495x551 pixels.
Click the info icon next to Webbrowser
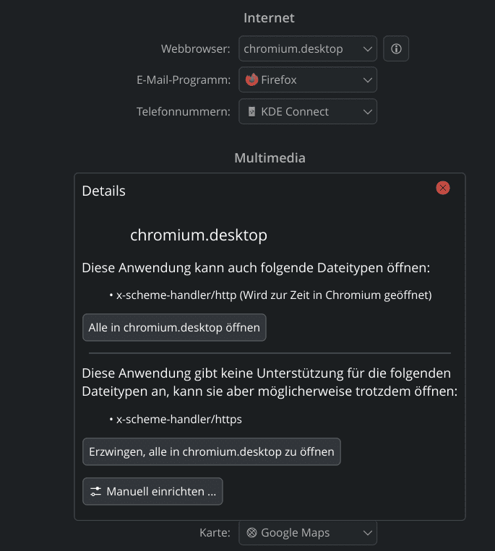(x=396, y=48)
